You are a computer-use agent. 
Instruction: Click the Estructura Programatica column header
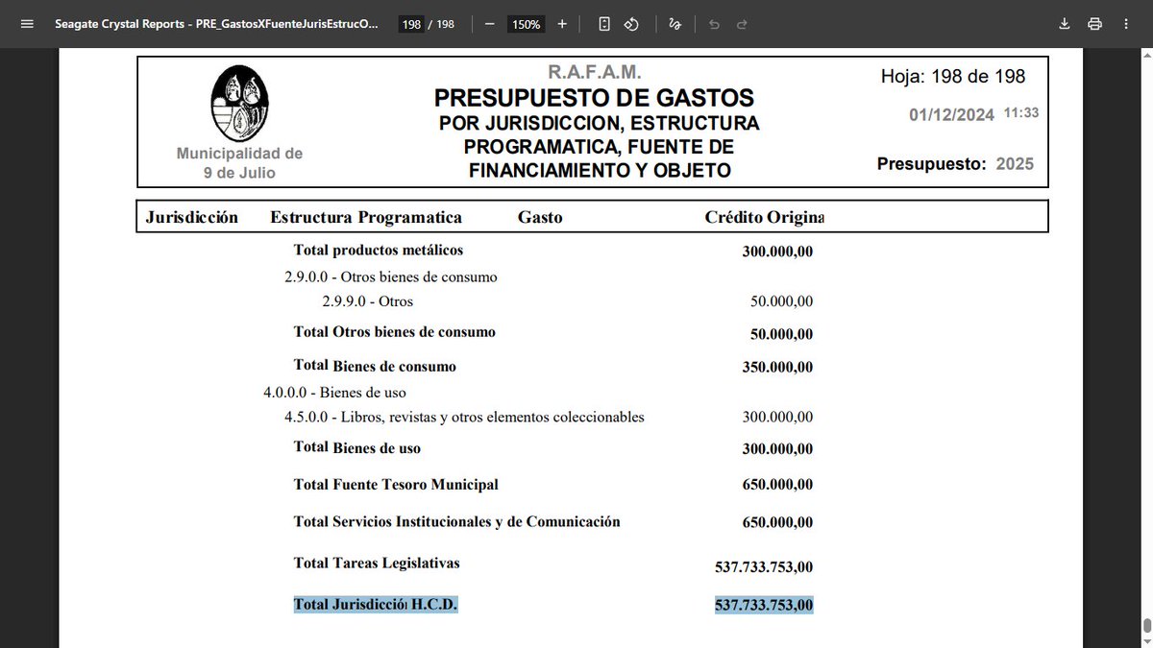click(x=366, y=217)
